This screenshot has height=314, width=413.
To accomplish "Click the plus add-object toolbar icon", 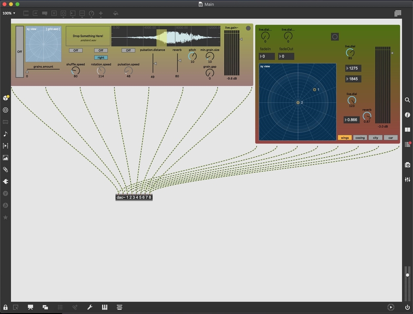I will click(101, 13).
